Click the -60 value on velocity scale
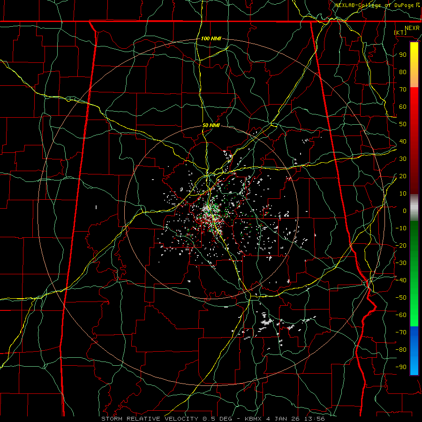Screen dimensions: 422x422 click(x=401, y=315)
